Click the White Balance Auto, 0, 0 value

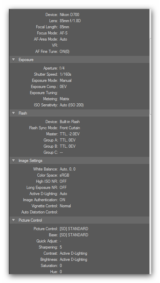tap(68, 169)
